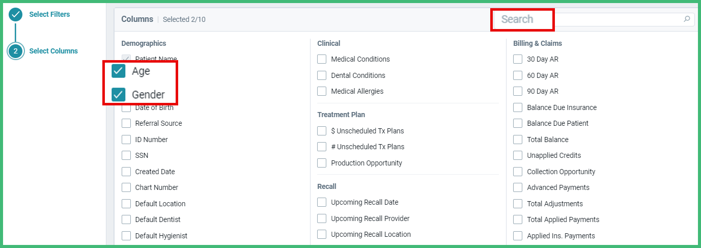This screenshot has width=701, height=248.
Task: Check the 30 Day AR box
Action: (x=518, y=59)
